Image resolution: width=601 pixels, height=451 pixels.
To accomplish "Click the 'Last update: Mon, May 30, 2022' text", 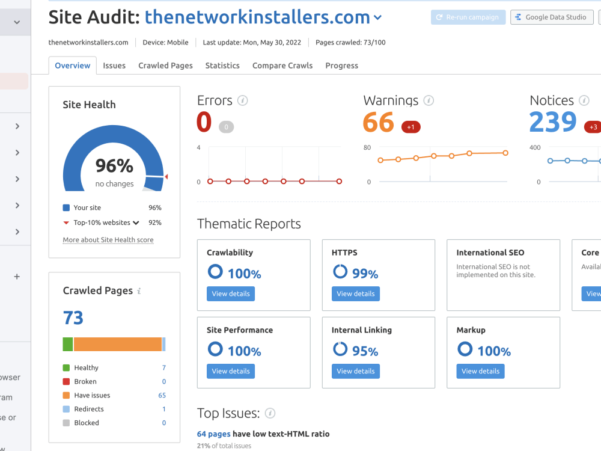I will (x=252, y=43).
